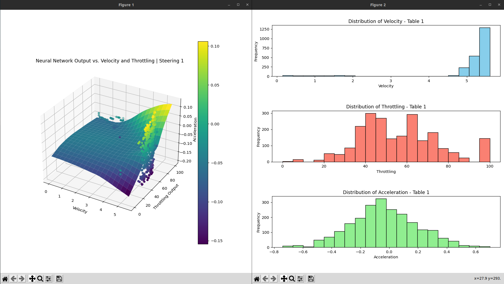This screenshot has width=504, height=284.
Task: Open Configure subplots in Figure 2
Action: 300,279
